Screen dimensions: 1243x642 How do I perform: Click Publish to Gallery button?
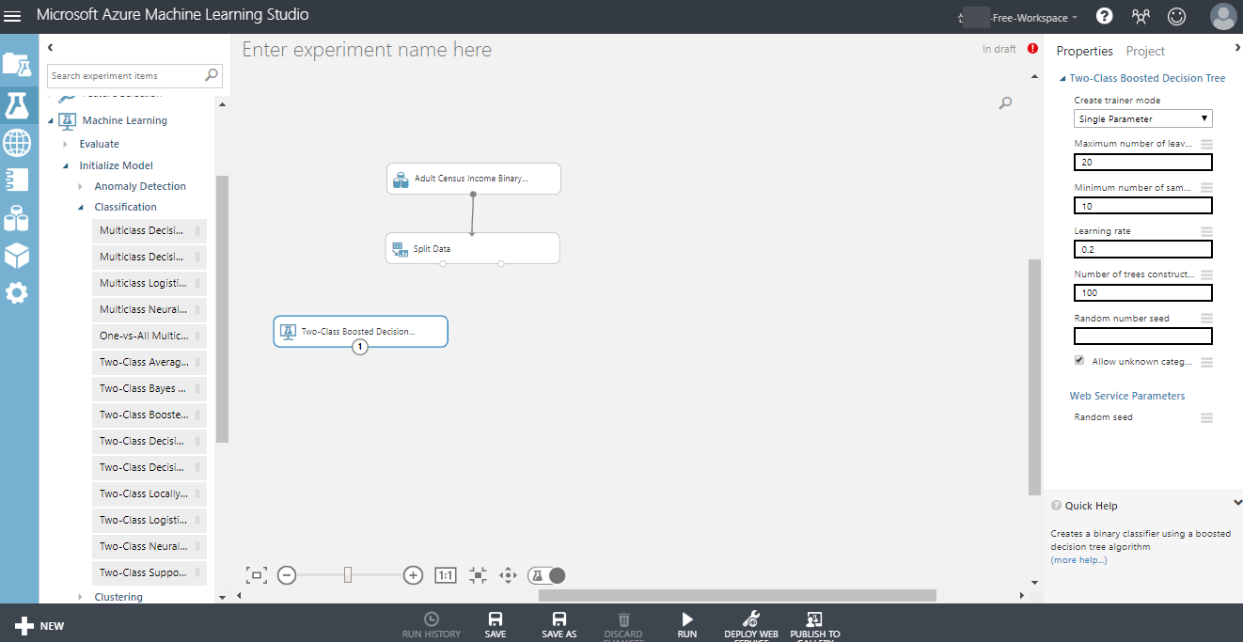point(815,625)
